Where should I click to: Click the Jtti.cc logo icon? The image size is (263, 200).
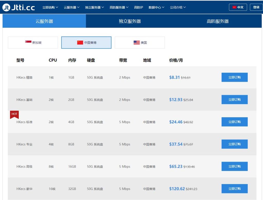(x=7, y=7)
